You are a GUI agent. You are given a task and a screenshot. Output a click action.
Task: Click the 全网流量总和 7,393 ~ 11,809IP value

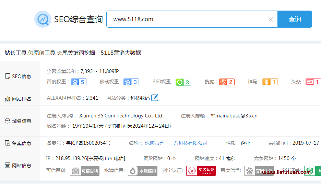click(99, 71)
